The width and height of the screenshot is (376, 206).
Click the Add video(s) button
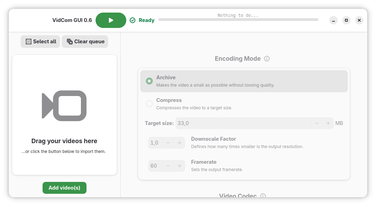pos(65,188)
